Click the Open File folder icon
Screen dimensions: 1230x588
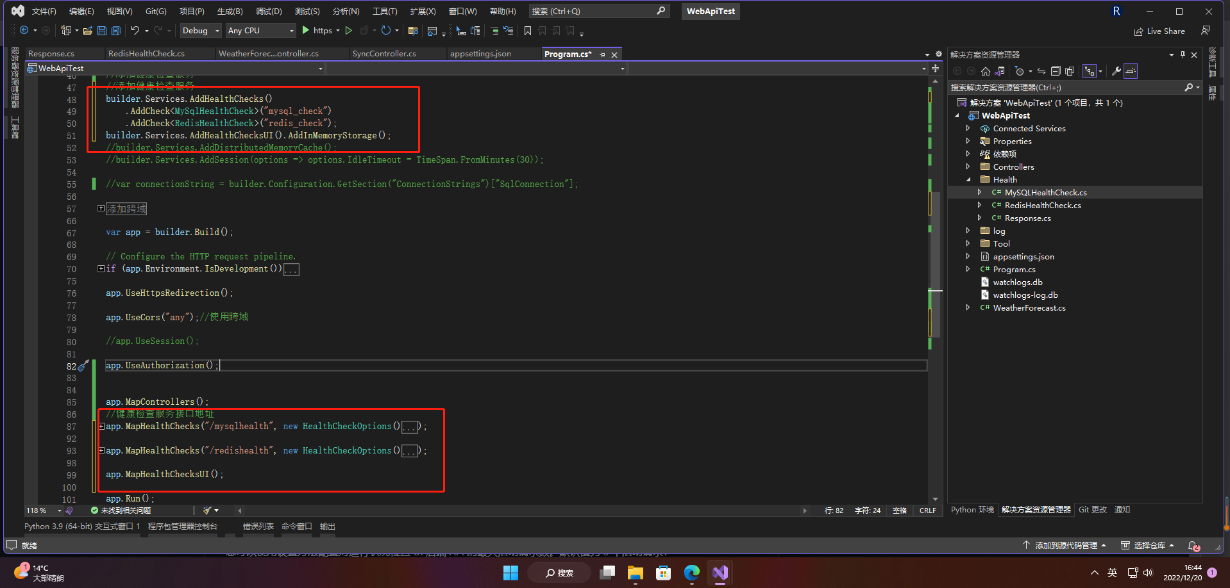coord(88,30)
